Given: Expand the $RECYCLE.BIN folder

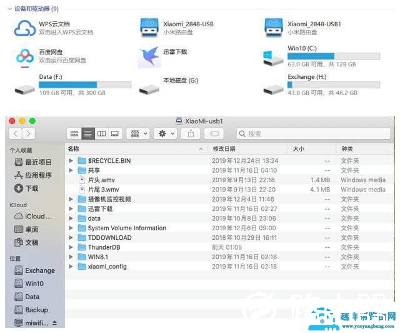Looking at the screenshot, I should click(71, 160).
